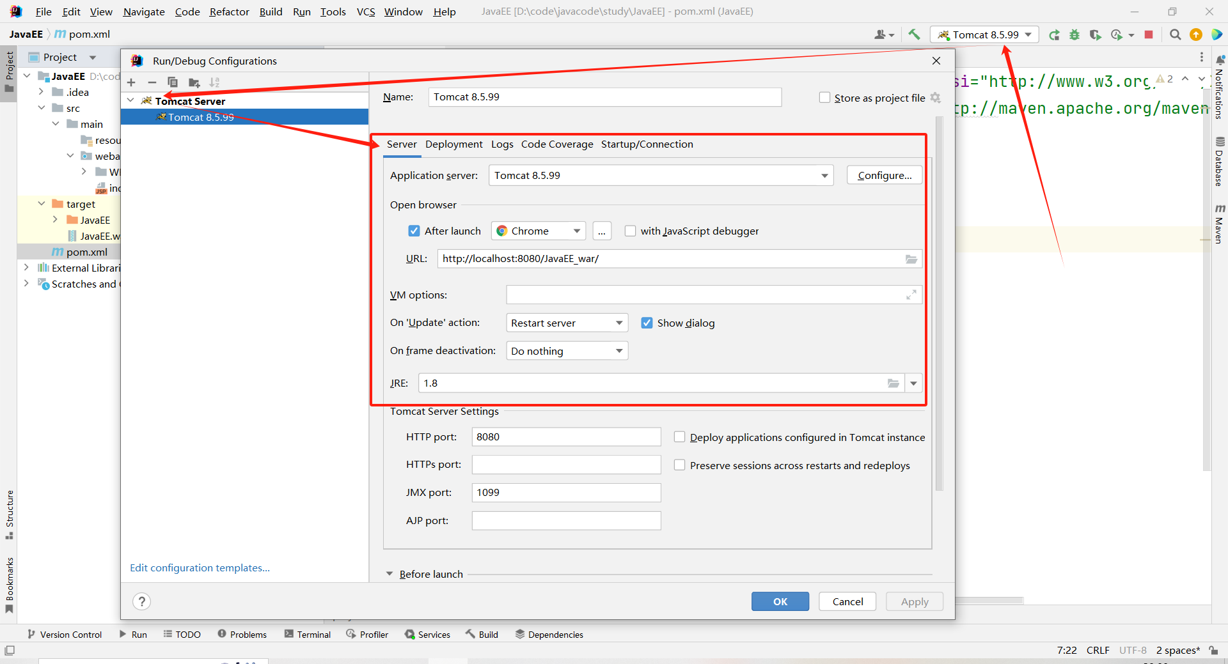Open the Database tool window
1228x664 pixels.
[x=1220, y=161]
